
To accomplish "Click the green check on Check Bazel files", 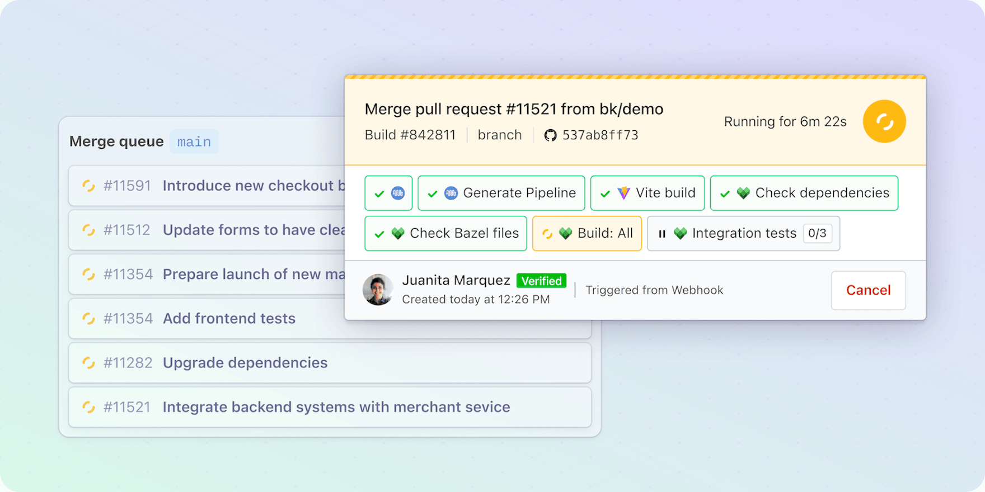I will coord(379,234).
